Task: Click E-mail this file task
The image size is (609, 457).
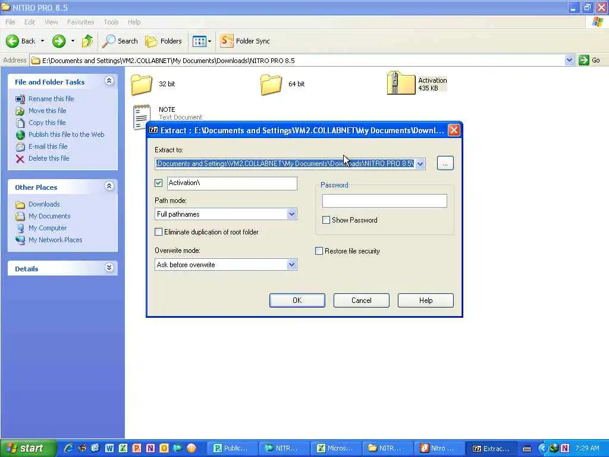Action: [48, 146]
